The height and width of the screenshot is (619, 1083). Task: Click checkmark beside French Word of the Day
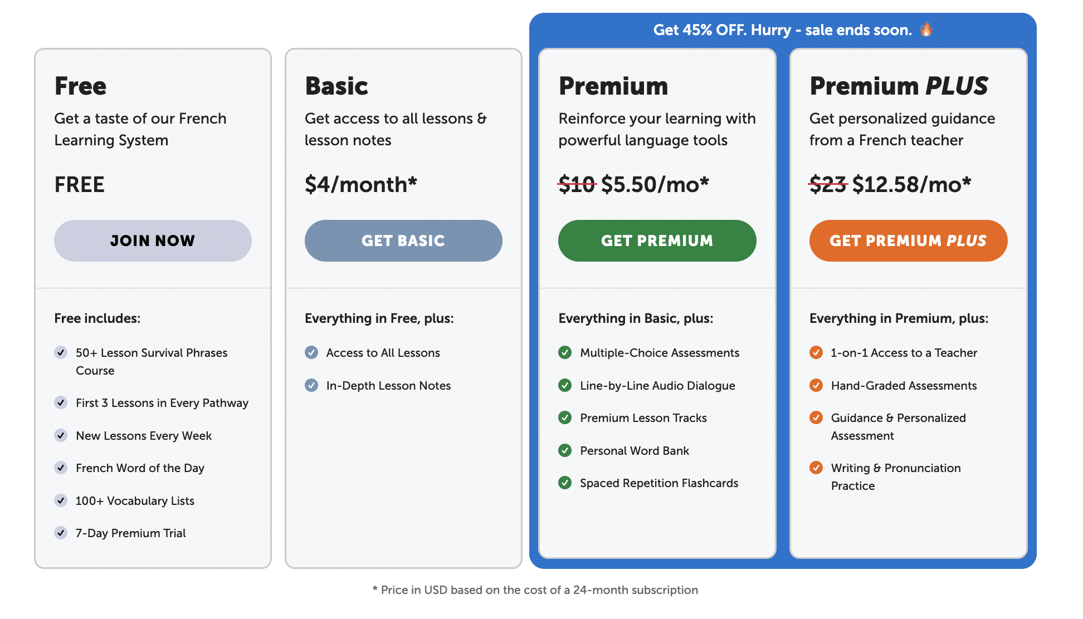(x=61, y=468)
